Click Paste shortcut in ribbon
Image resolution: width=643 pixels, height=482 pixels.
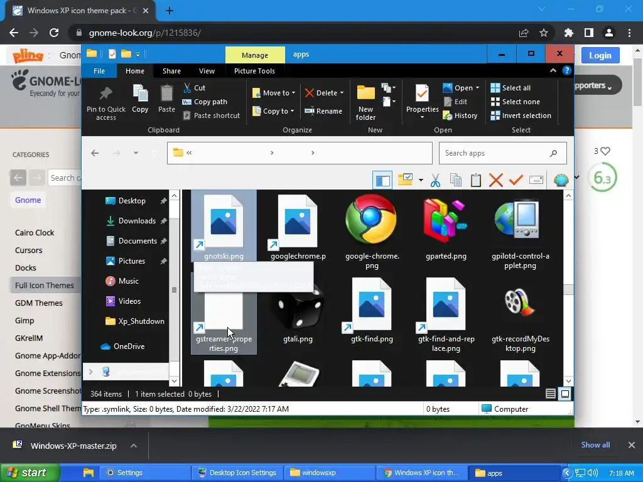(x=211, y=115)
